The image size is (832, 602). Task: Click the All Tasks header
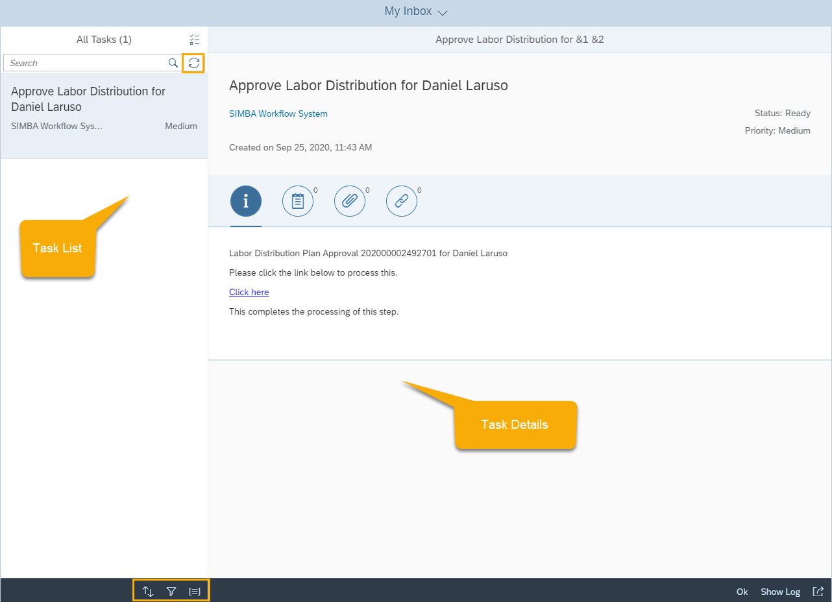point(104,39)
